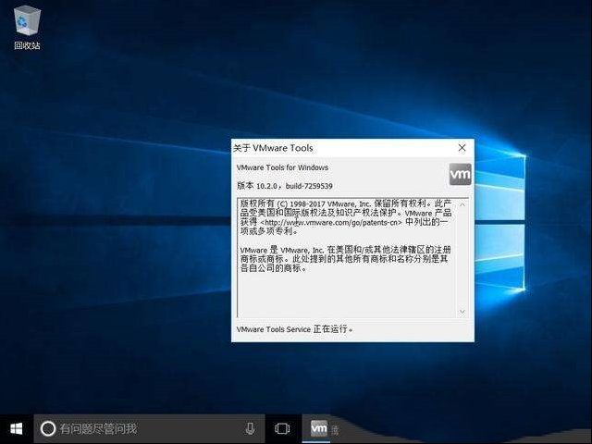Screen dimensions: 592x444
Task: Open Task View from the taskbar
Action: pyautogui.click(x=282, y=429)
